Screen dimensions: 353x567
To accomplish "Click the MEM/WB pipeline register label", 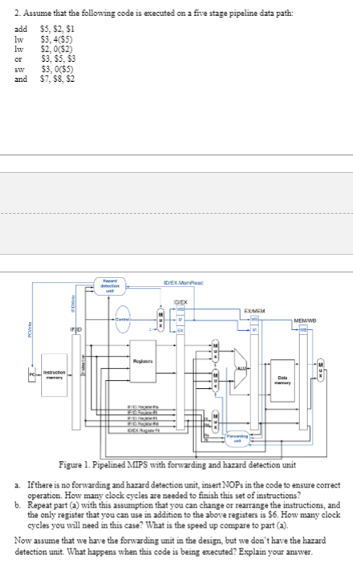I will [306, 320].
